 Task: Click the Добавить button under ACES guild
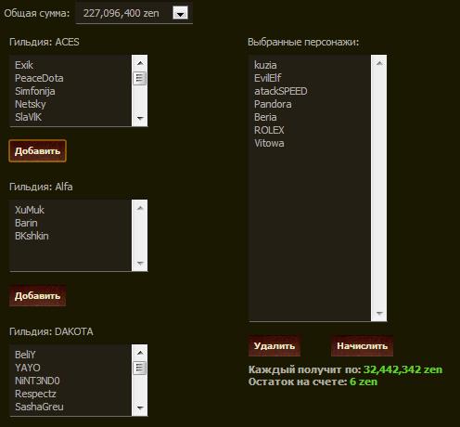[x=37, y=151]
